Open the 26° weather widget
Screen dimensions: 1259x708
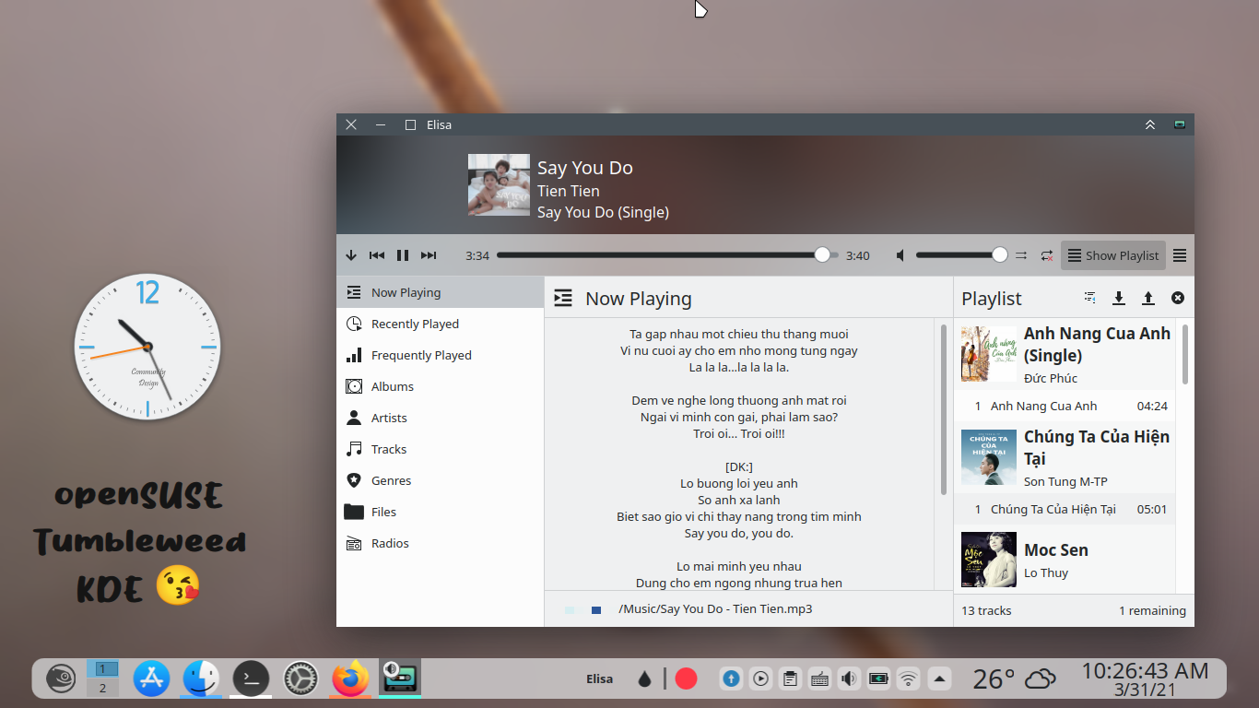point(1015,679)
